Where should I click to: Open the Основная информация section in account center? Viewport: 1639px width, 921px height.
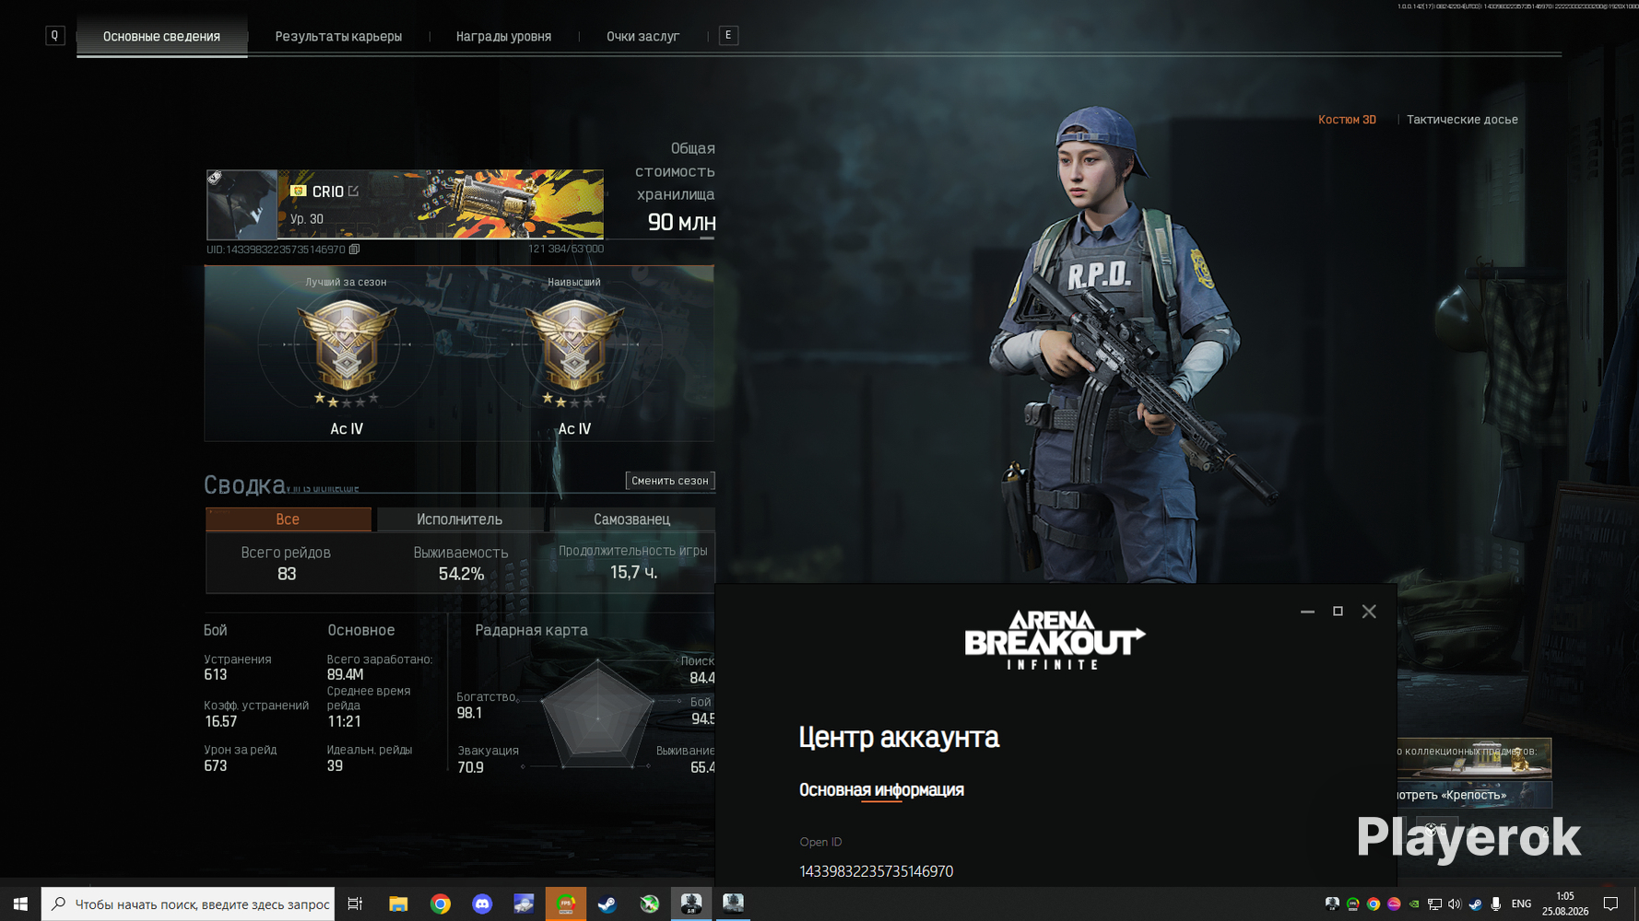(x=881, y=790)
